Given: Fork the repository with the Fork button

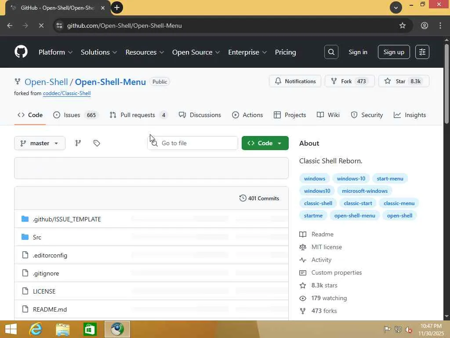Looking at the screenshot, I should click(x=349, y=81).
